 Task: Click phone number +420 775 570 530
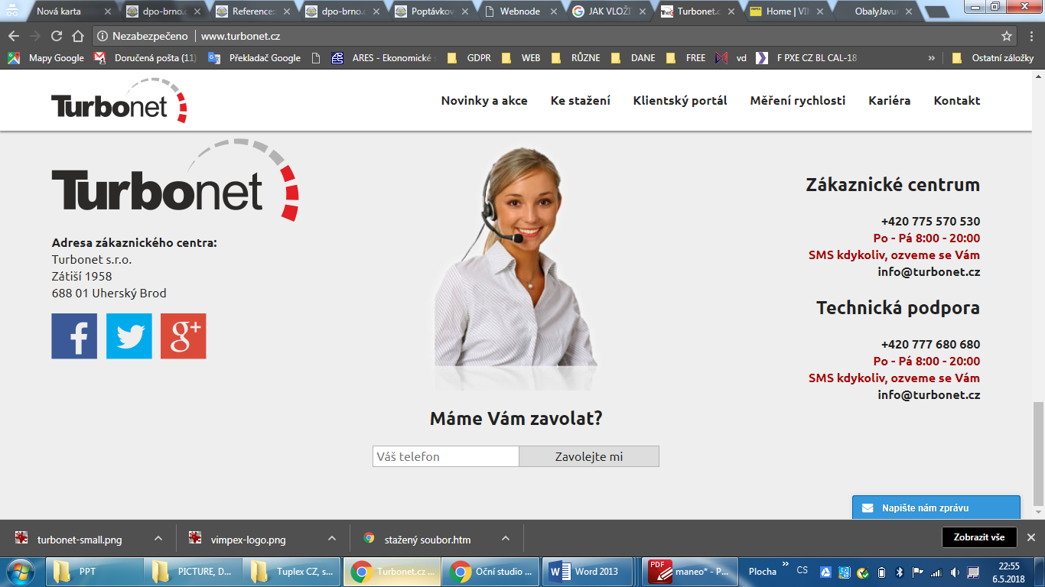930,222
